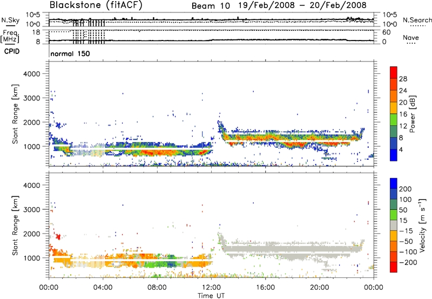
Task: Click Slant Range [km] label of power panel
Action: (x=15, y=114)
